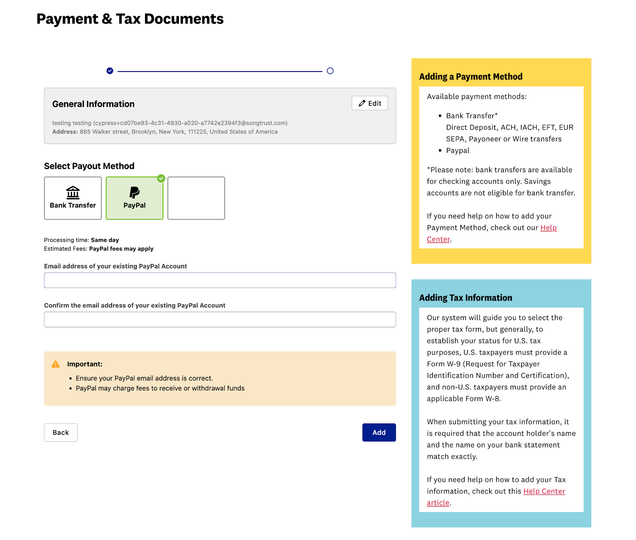
Task: Click the Paypal bullet in available methods
Action: (458, 150)
